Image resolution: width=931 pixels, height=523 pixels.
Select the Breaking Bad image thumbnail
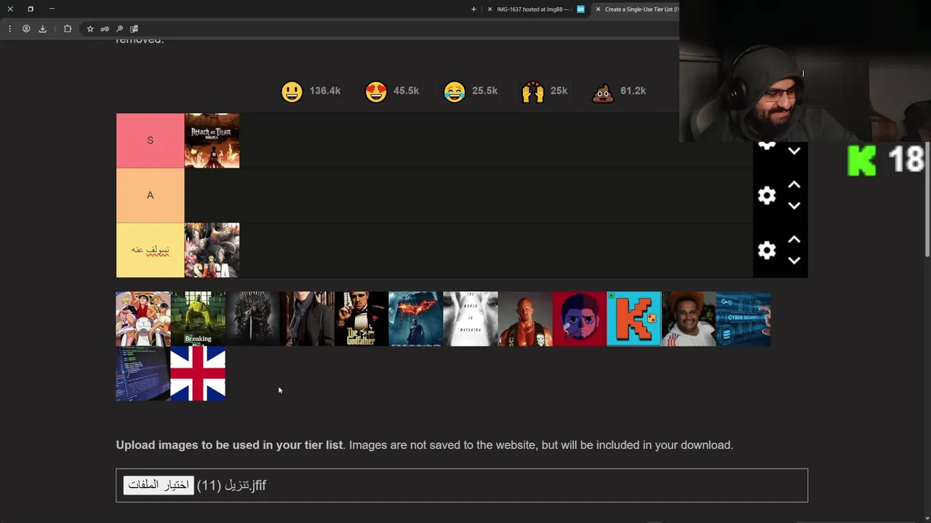[x=198, y=319]
